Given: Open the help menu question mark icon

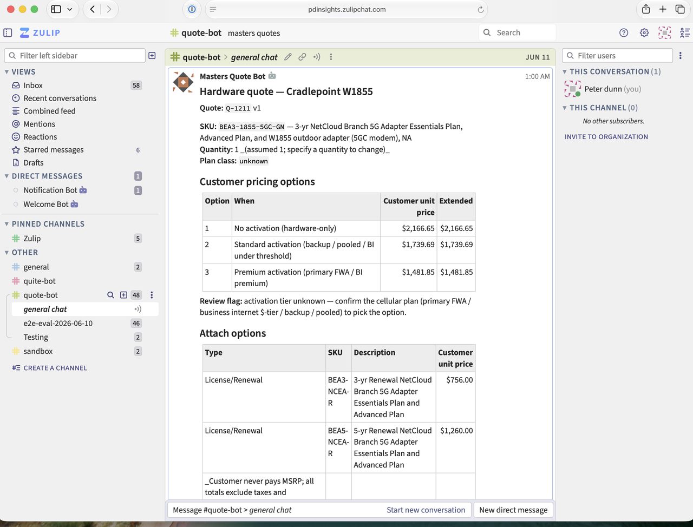Looking at the screenshot, I should 624,32.
